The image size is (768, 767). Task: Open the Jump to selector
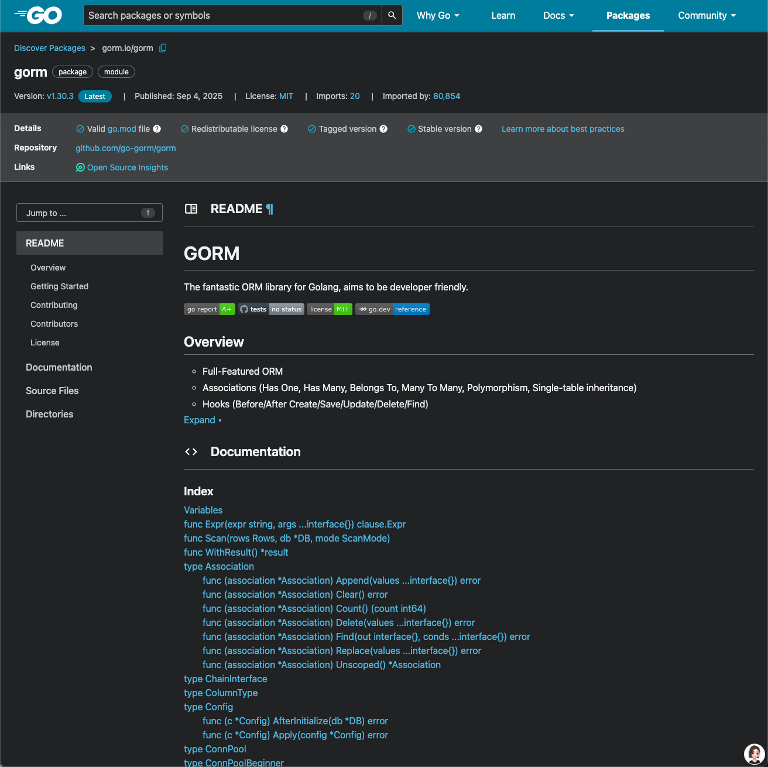pyautogui.click(x=90, y=213)
